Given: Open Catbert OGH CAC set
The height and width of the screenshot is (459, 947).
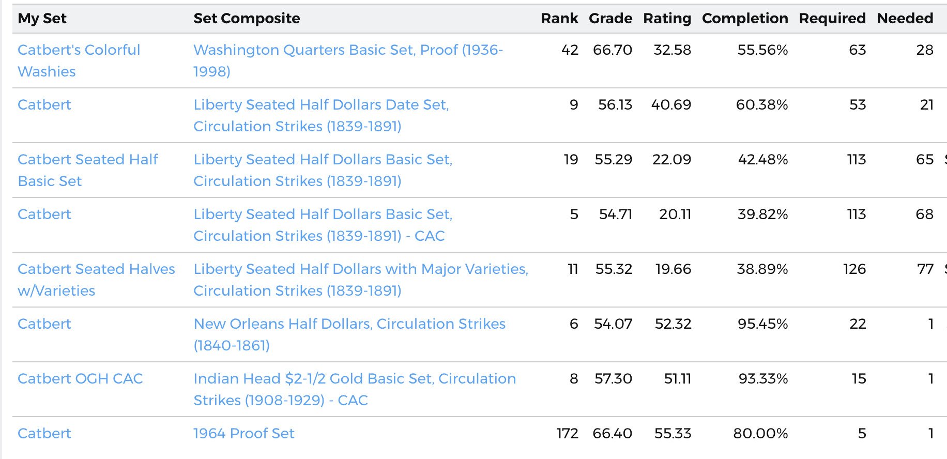Looking at the screenshot, I should point(80,378).
